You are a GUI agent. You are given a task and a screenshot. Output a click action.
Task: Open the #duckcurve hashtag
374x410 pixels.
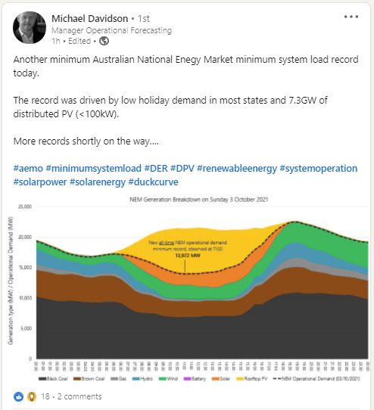click(154, 182)
